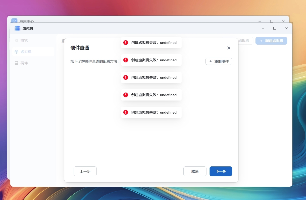Go back with 上一步 button

click(85, 171)
